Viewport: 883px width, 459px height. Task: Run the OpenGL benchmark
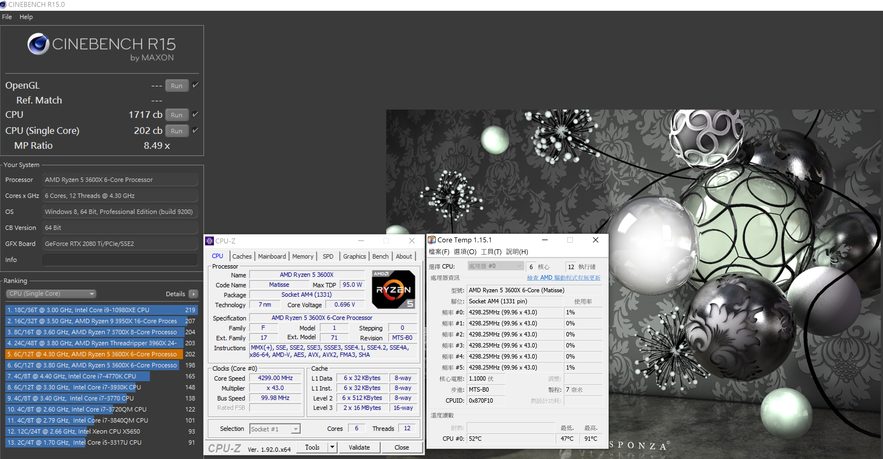[x=177, y=86]
